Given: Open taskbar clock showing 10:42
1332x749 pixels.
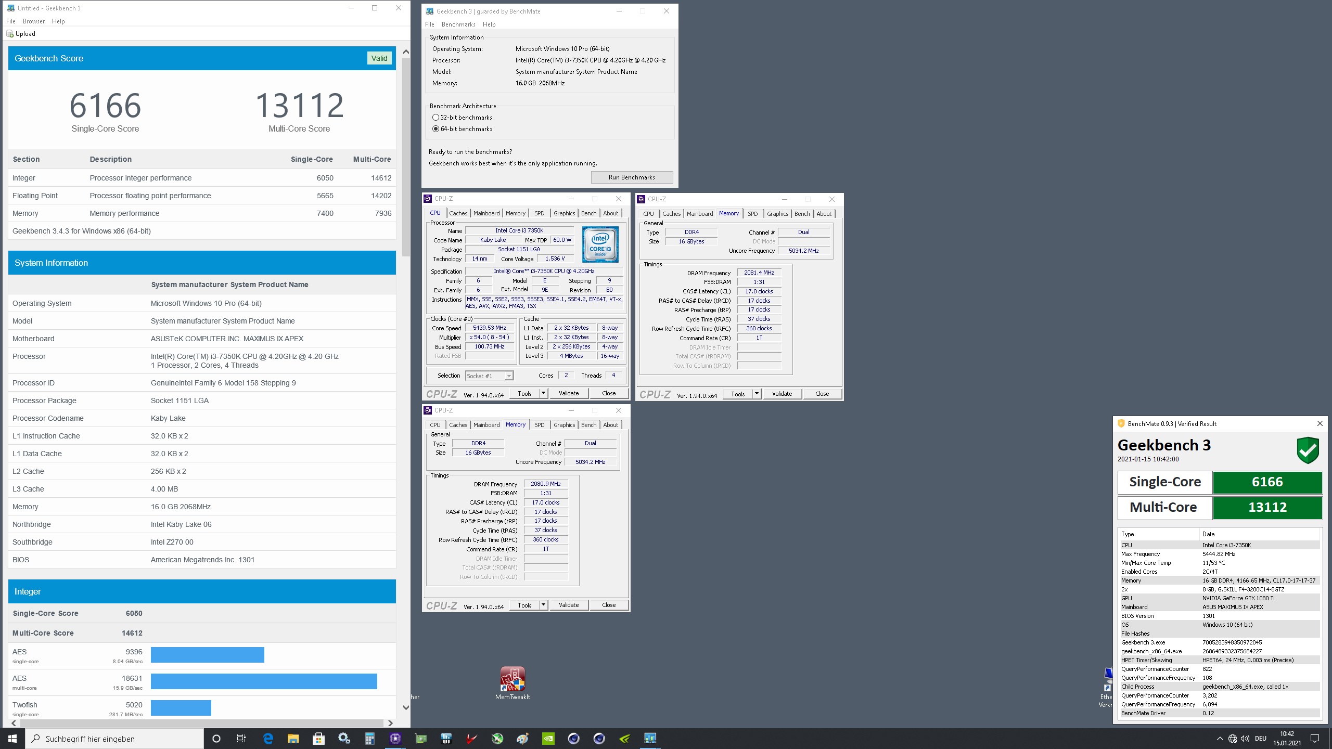Looking at the screenshot, I should 1287,739.
